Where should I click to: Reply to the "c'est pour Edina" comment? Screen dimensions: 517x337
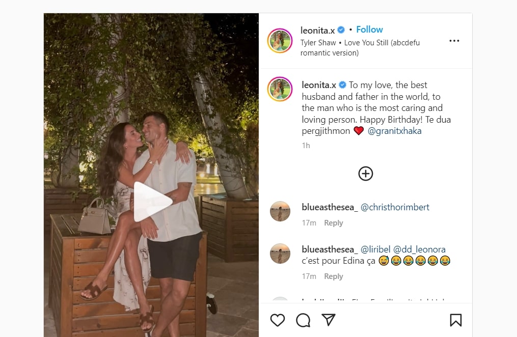pos(334,276)
